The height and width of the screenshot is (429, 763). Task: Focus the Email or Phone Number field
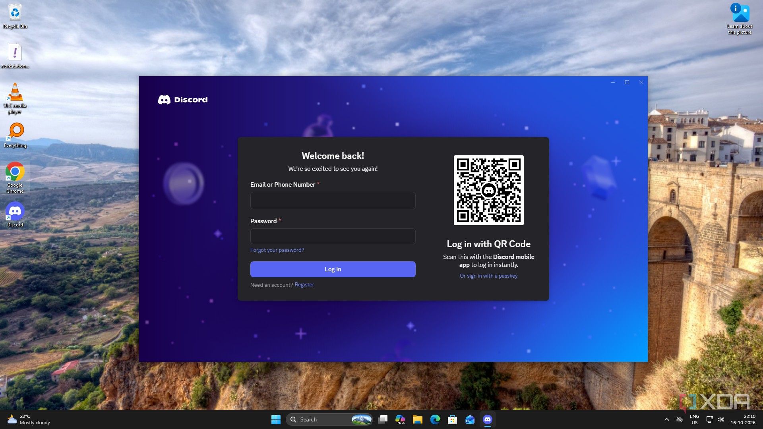pyautogui.click(x=333, y=201)
